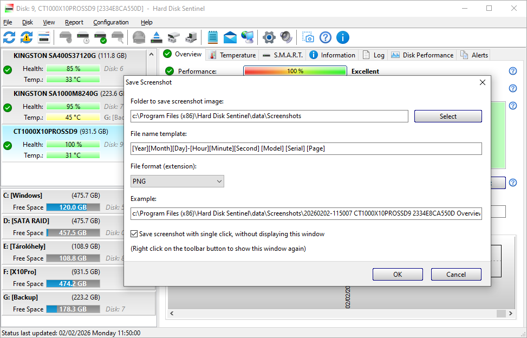This screenshot has height=338, width=527.
Task: Click the first stacked drives toolbar icon
Action: pyautogui.click(x=173, y=37)
